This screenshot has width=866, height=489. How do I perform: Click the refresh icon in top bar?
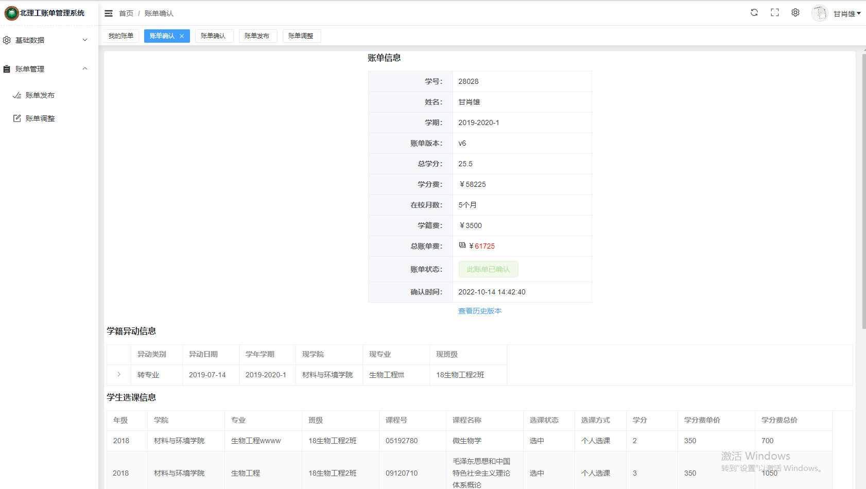(754, 12)
